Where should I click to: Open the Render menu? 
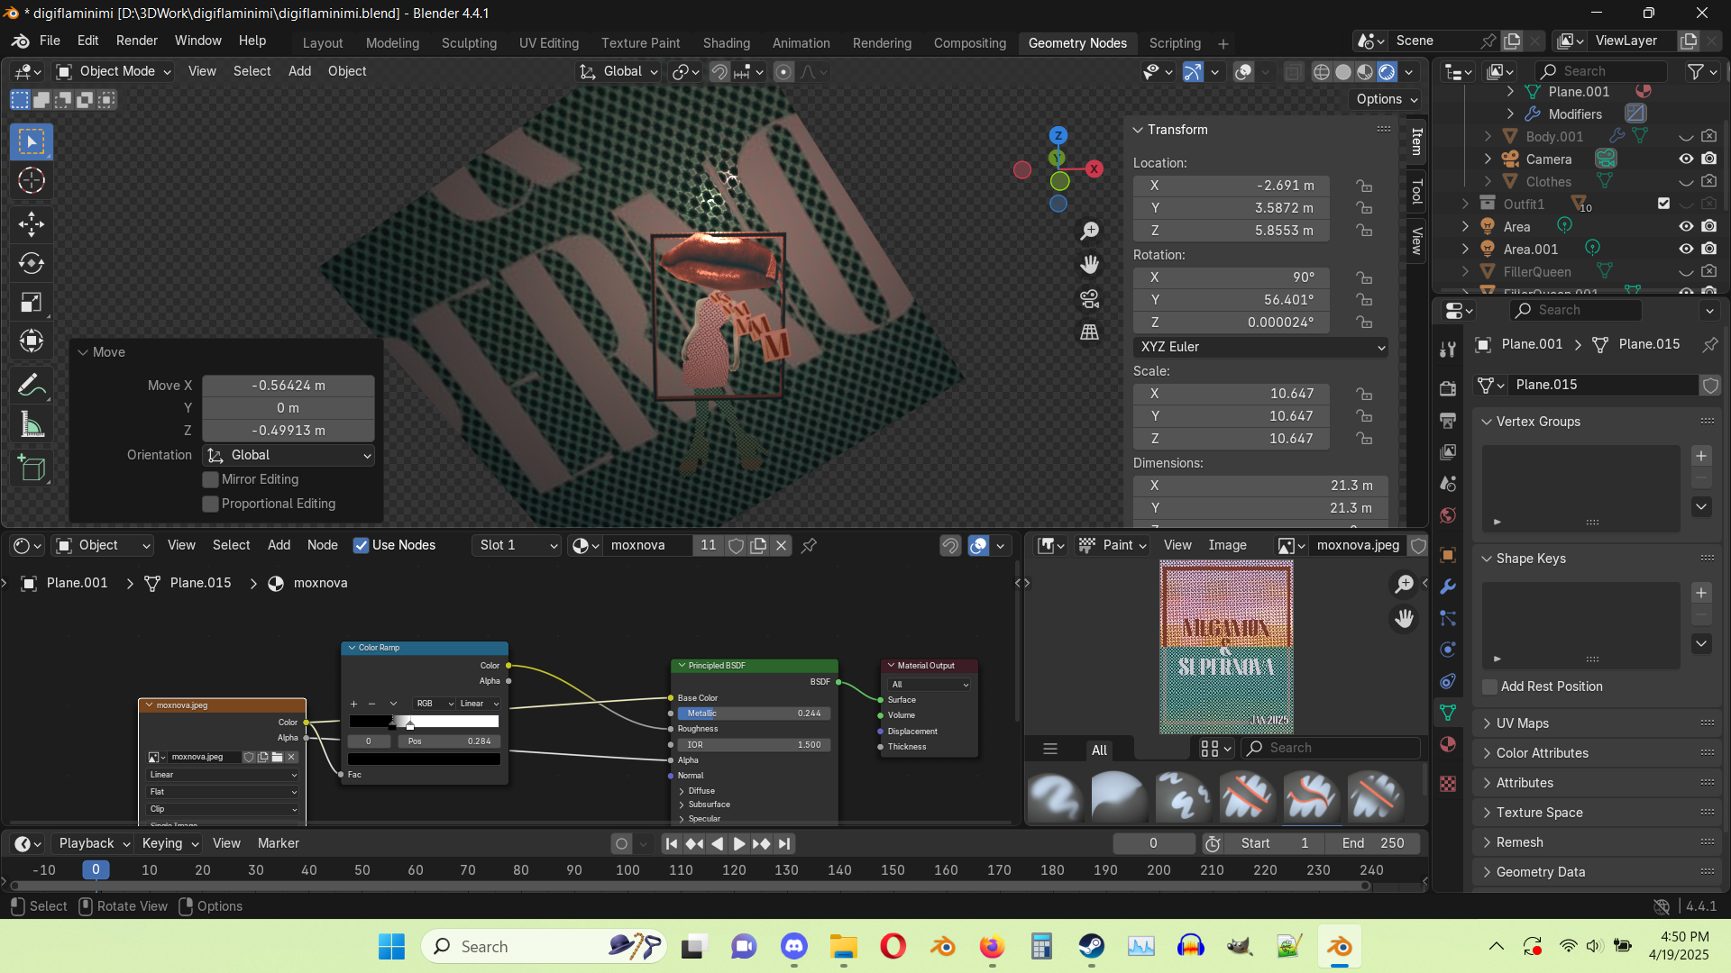(x=136, y=41)
